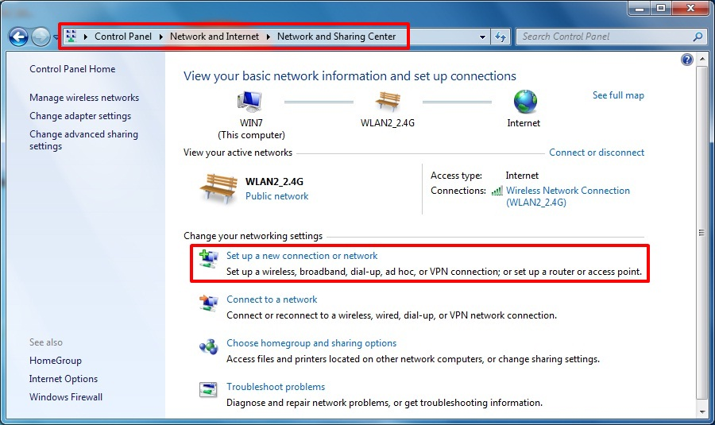Open See full map link

tap(618, 95)
